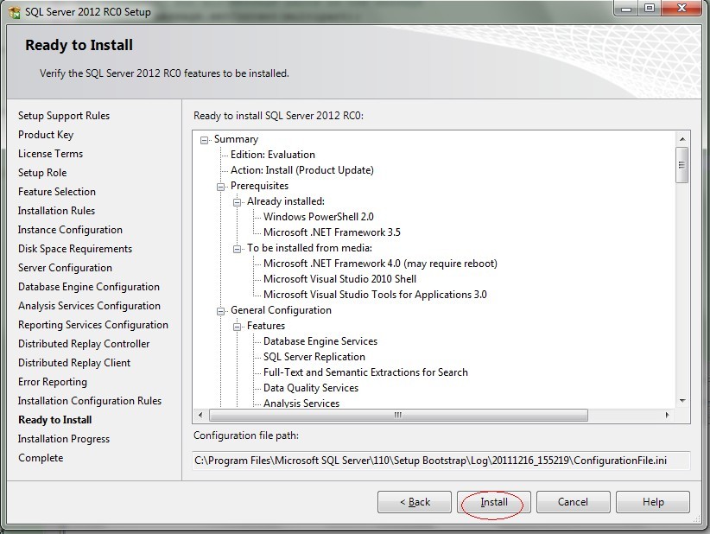The height and width of the screenshot is (534, 710).
Task: Minimize the setup window
Action: [626, 10]
